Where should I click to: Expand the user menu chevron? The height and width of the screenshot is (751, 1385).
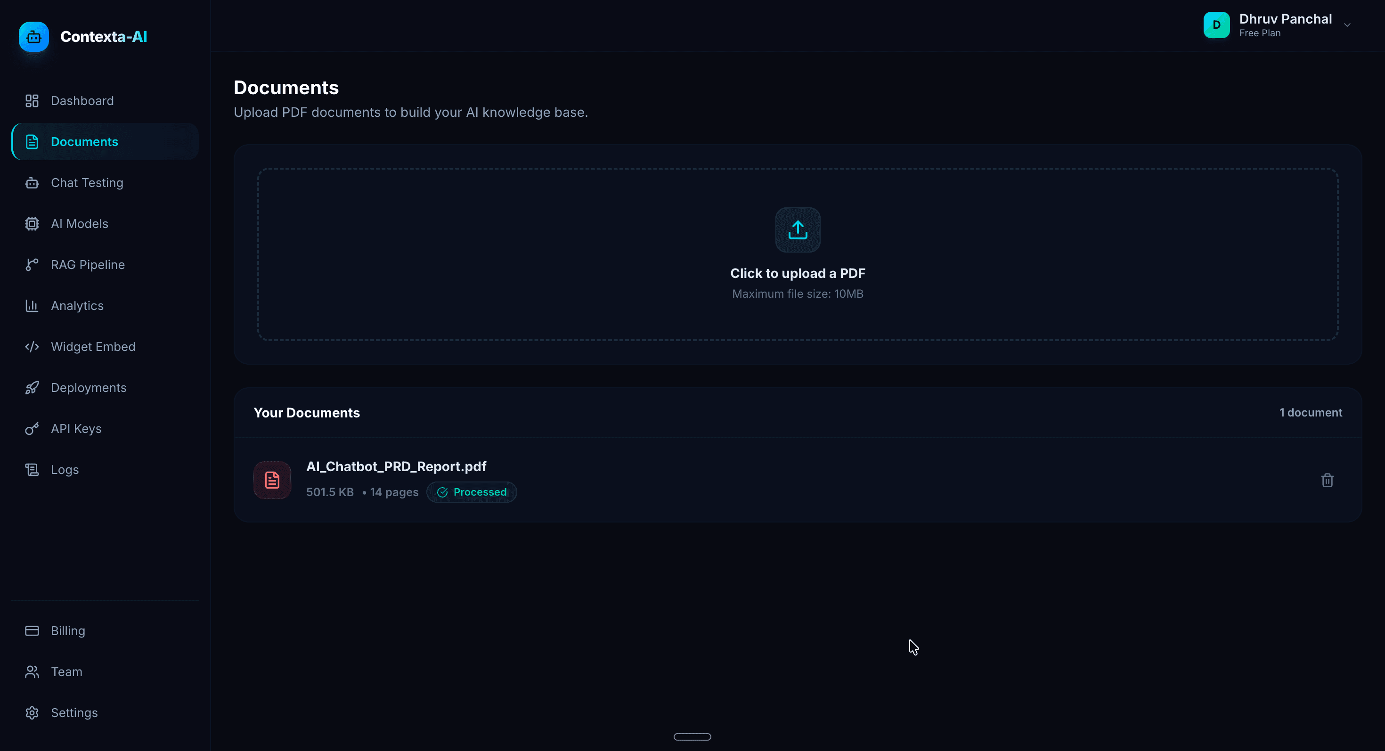click(1347, 25)
